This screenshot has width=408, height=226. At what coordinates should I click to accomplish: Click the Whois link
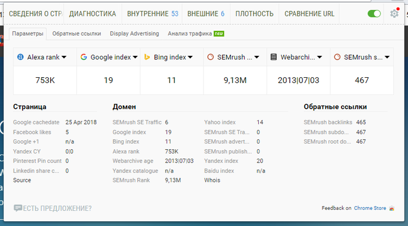(212, 180)
